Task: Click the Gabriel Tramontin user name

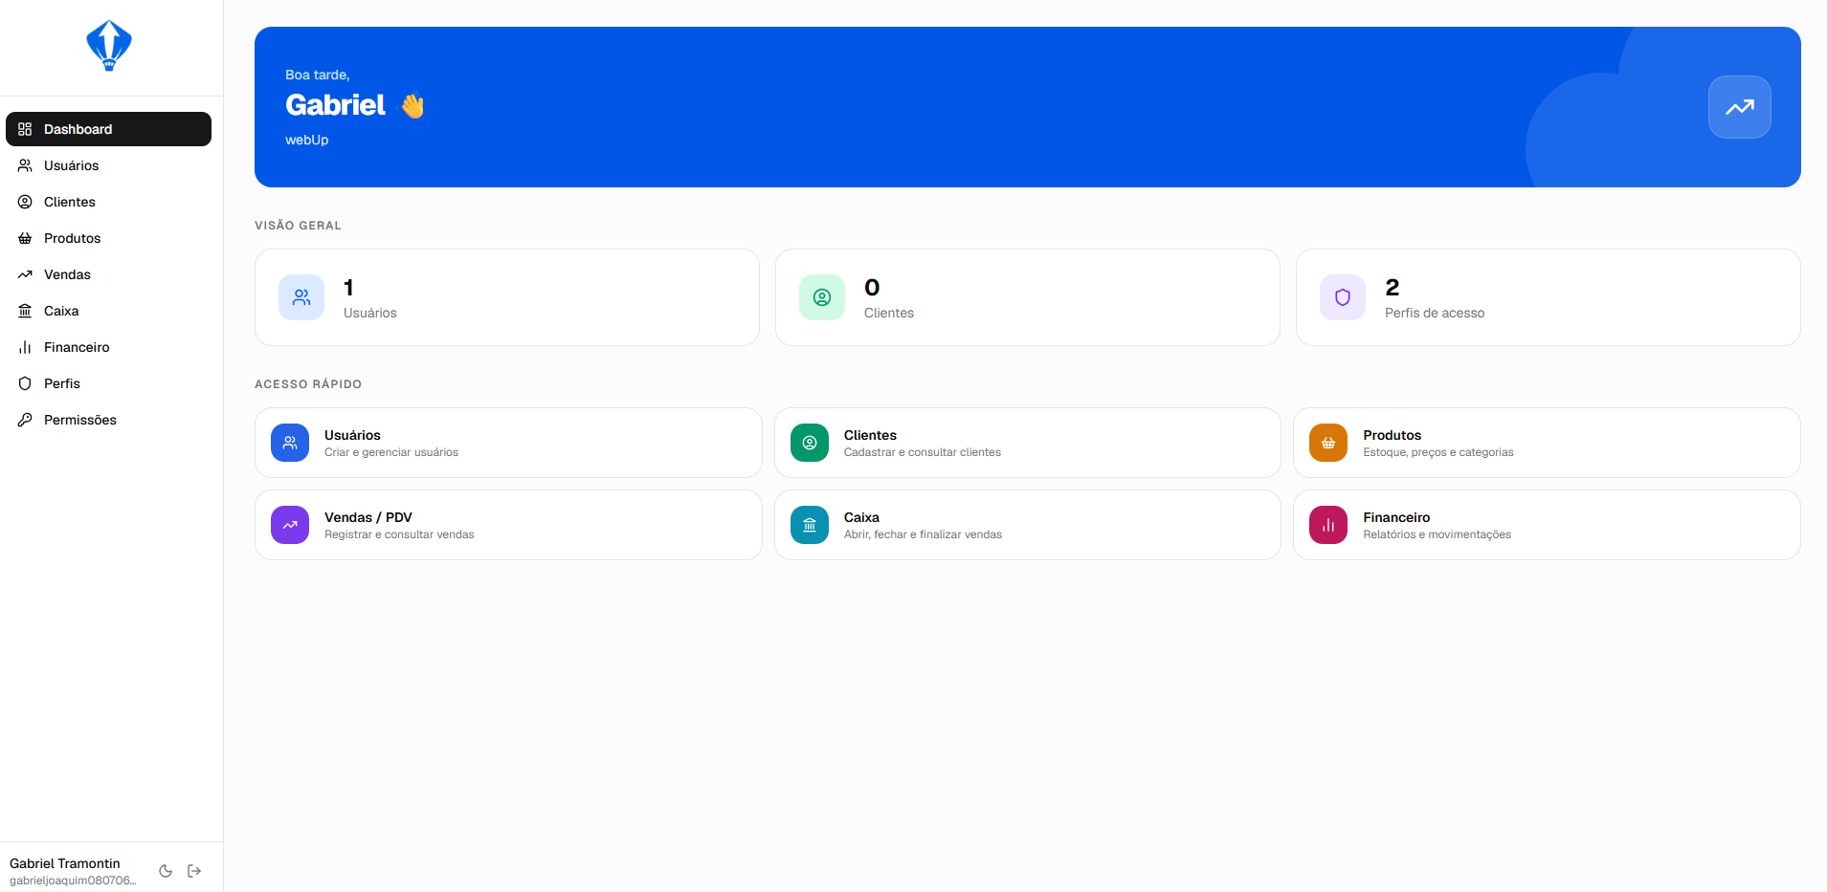Action: 65,863
